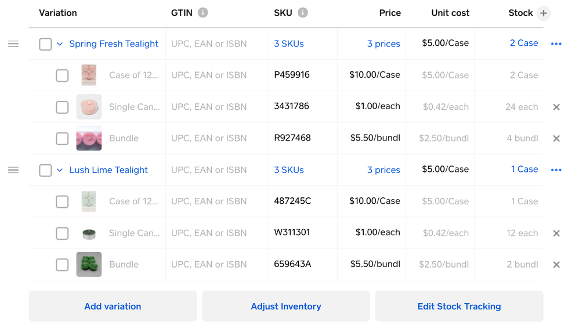Screen dimensions: 579x328
Task: Select the Spring Fresh Tealight checkbox
Action: [x=45, y=44]
